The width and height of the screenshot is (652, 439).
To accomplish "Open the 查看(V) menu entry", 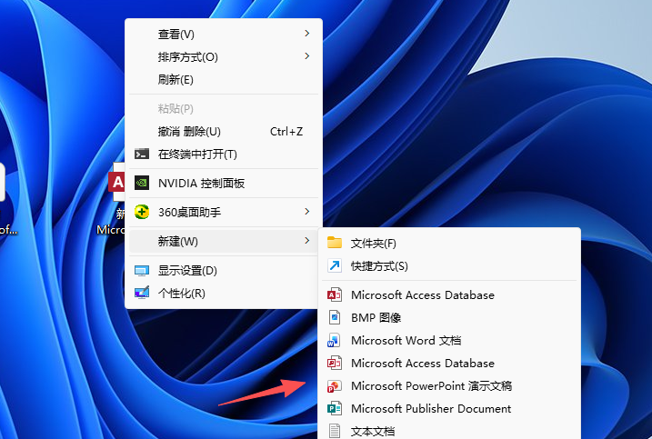I will [x=224, y=35].
